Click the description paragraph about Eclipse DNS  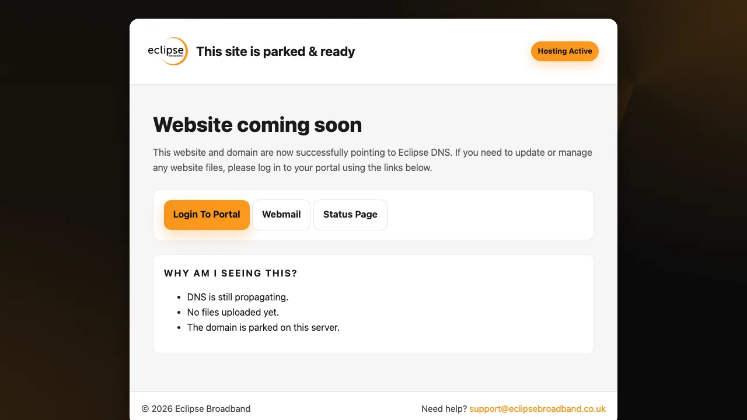(x=372, y=160)
